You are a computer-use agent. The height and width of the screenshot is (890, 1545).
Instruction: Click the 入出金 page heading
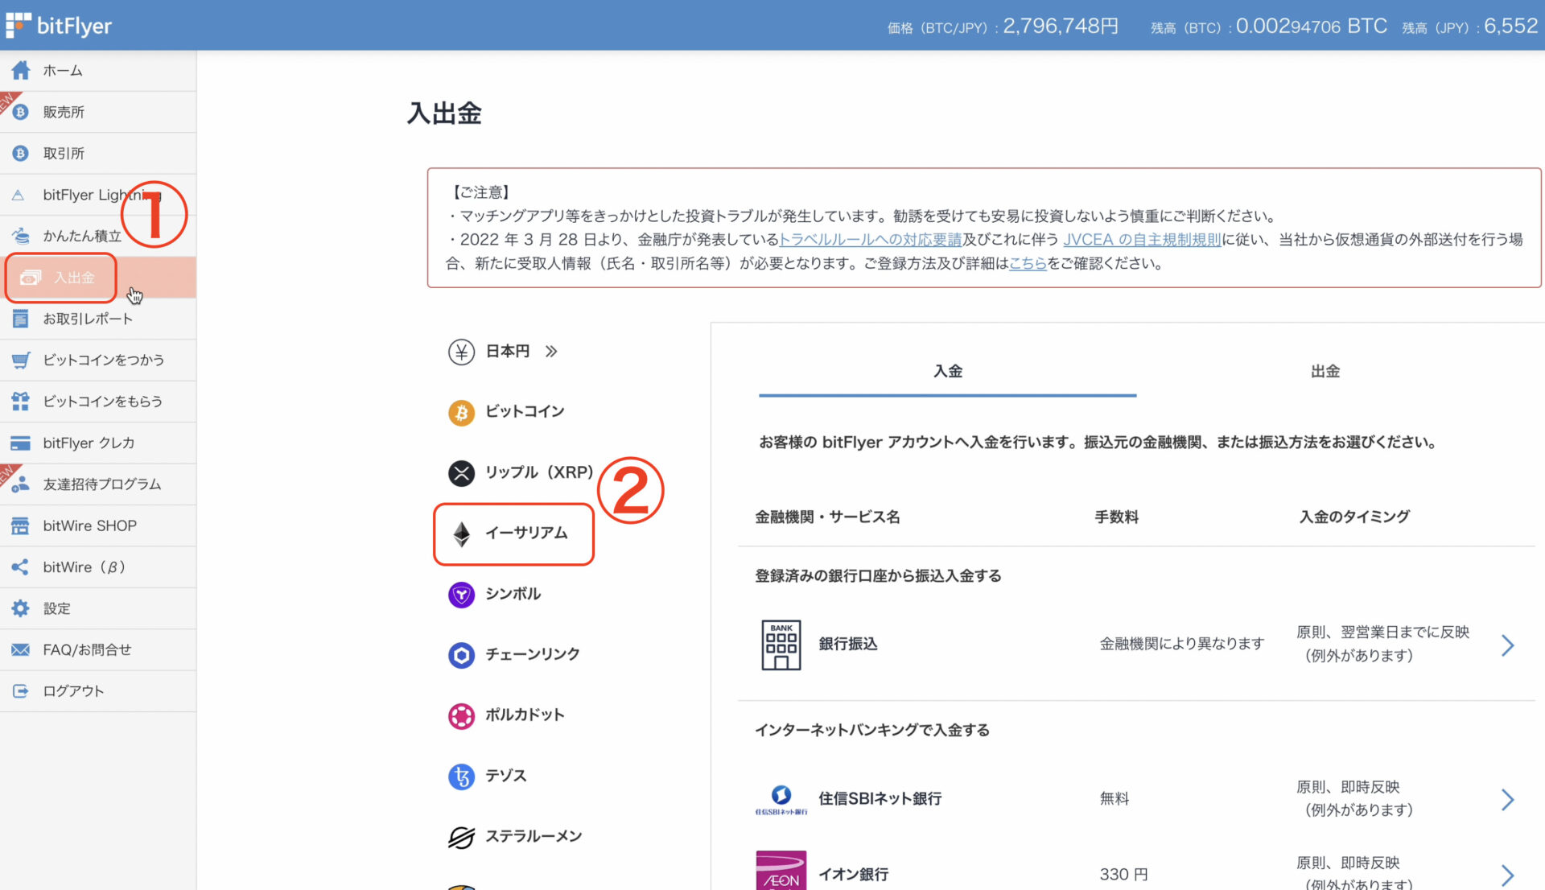point(444,113)
